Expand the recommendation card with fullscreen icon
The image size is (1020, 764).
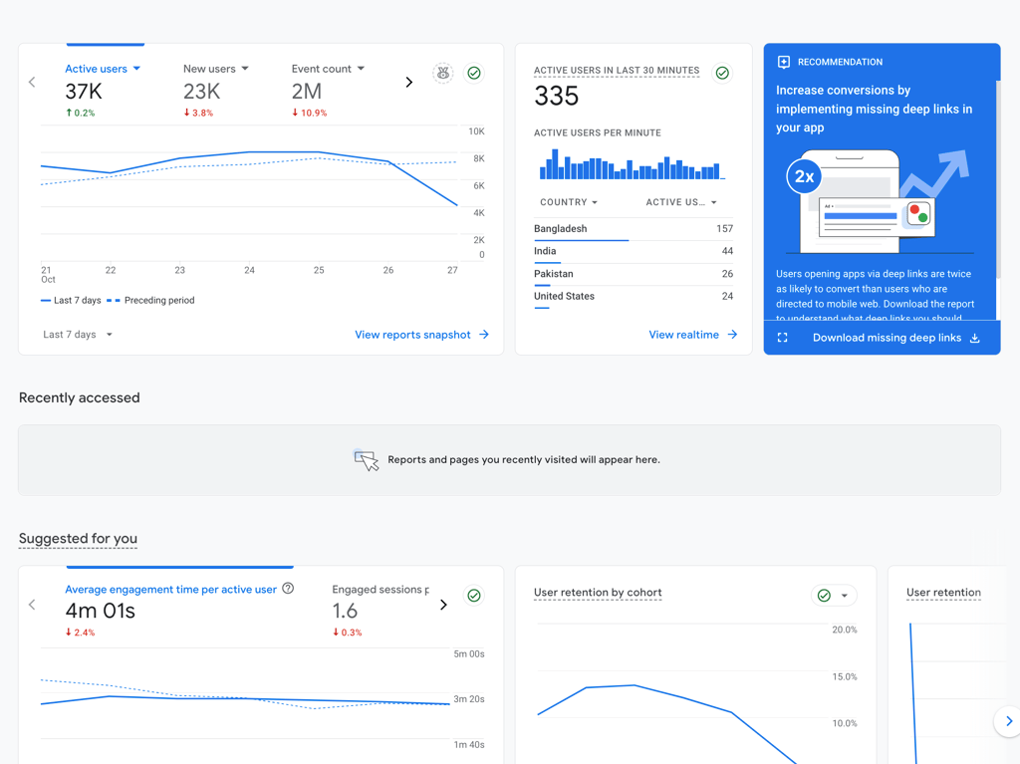[783, 338]
